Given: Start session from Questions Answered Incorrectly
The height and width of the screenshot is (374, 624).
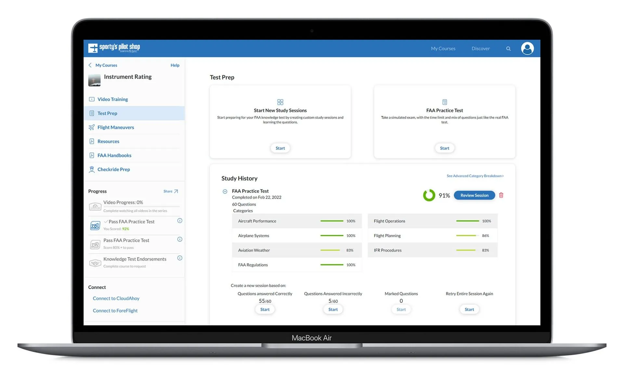Looking at the screenshot, I should (333, 310).
